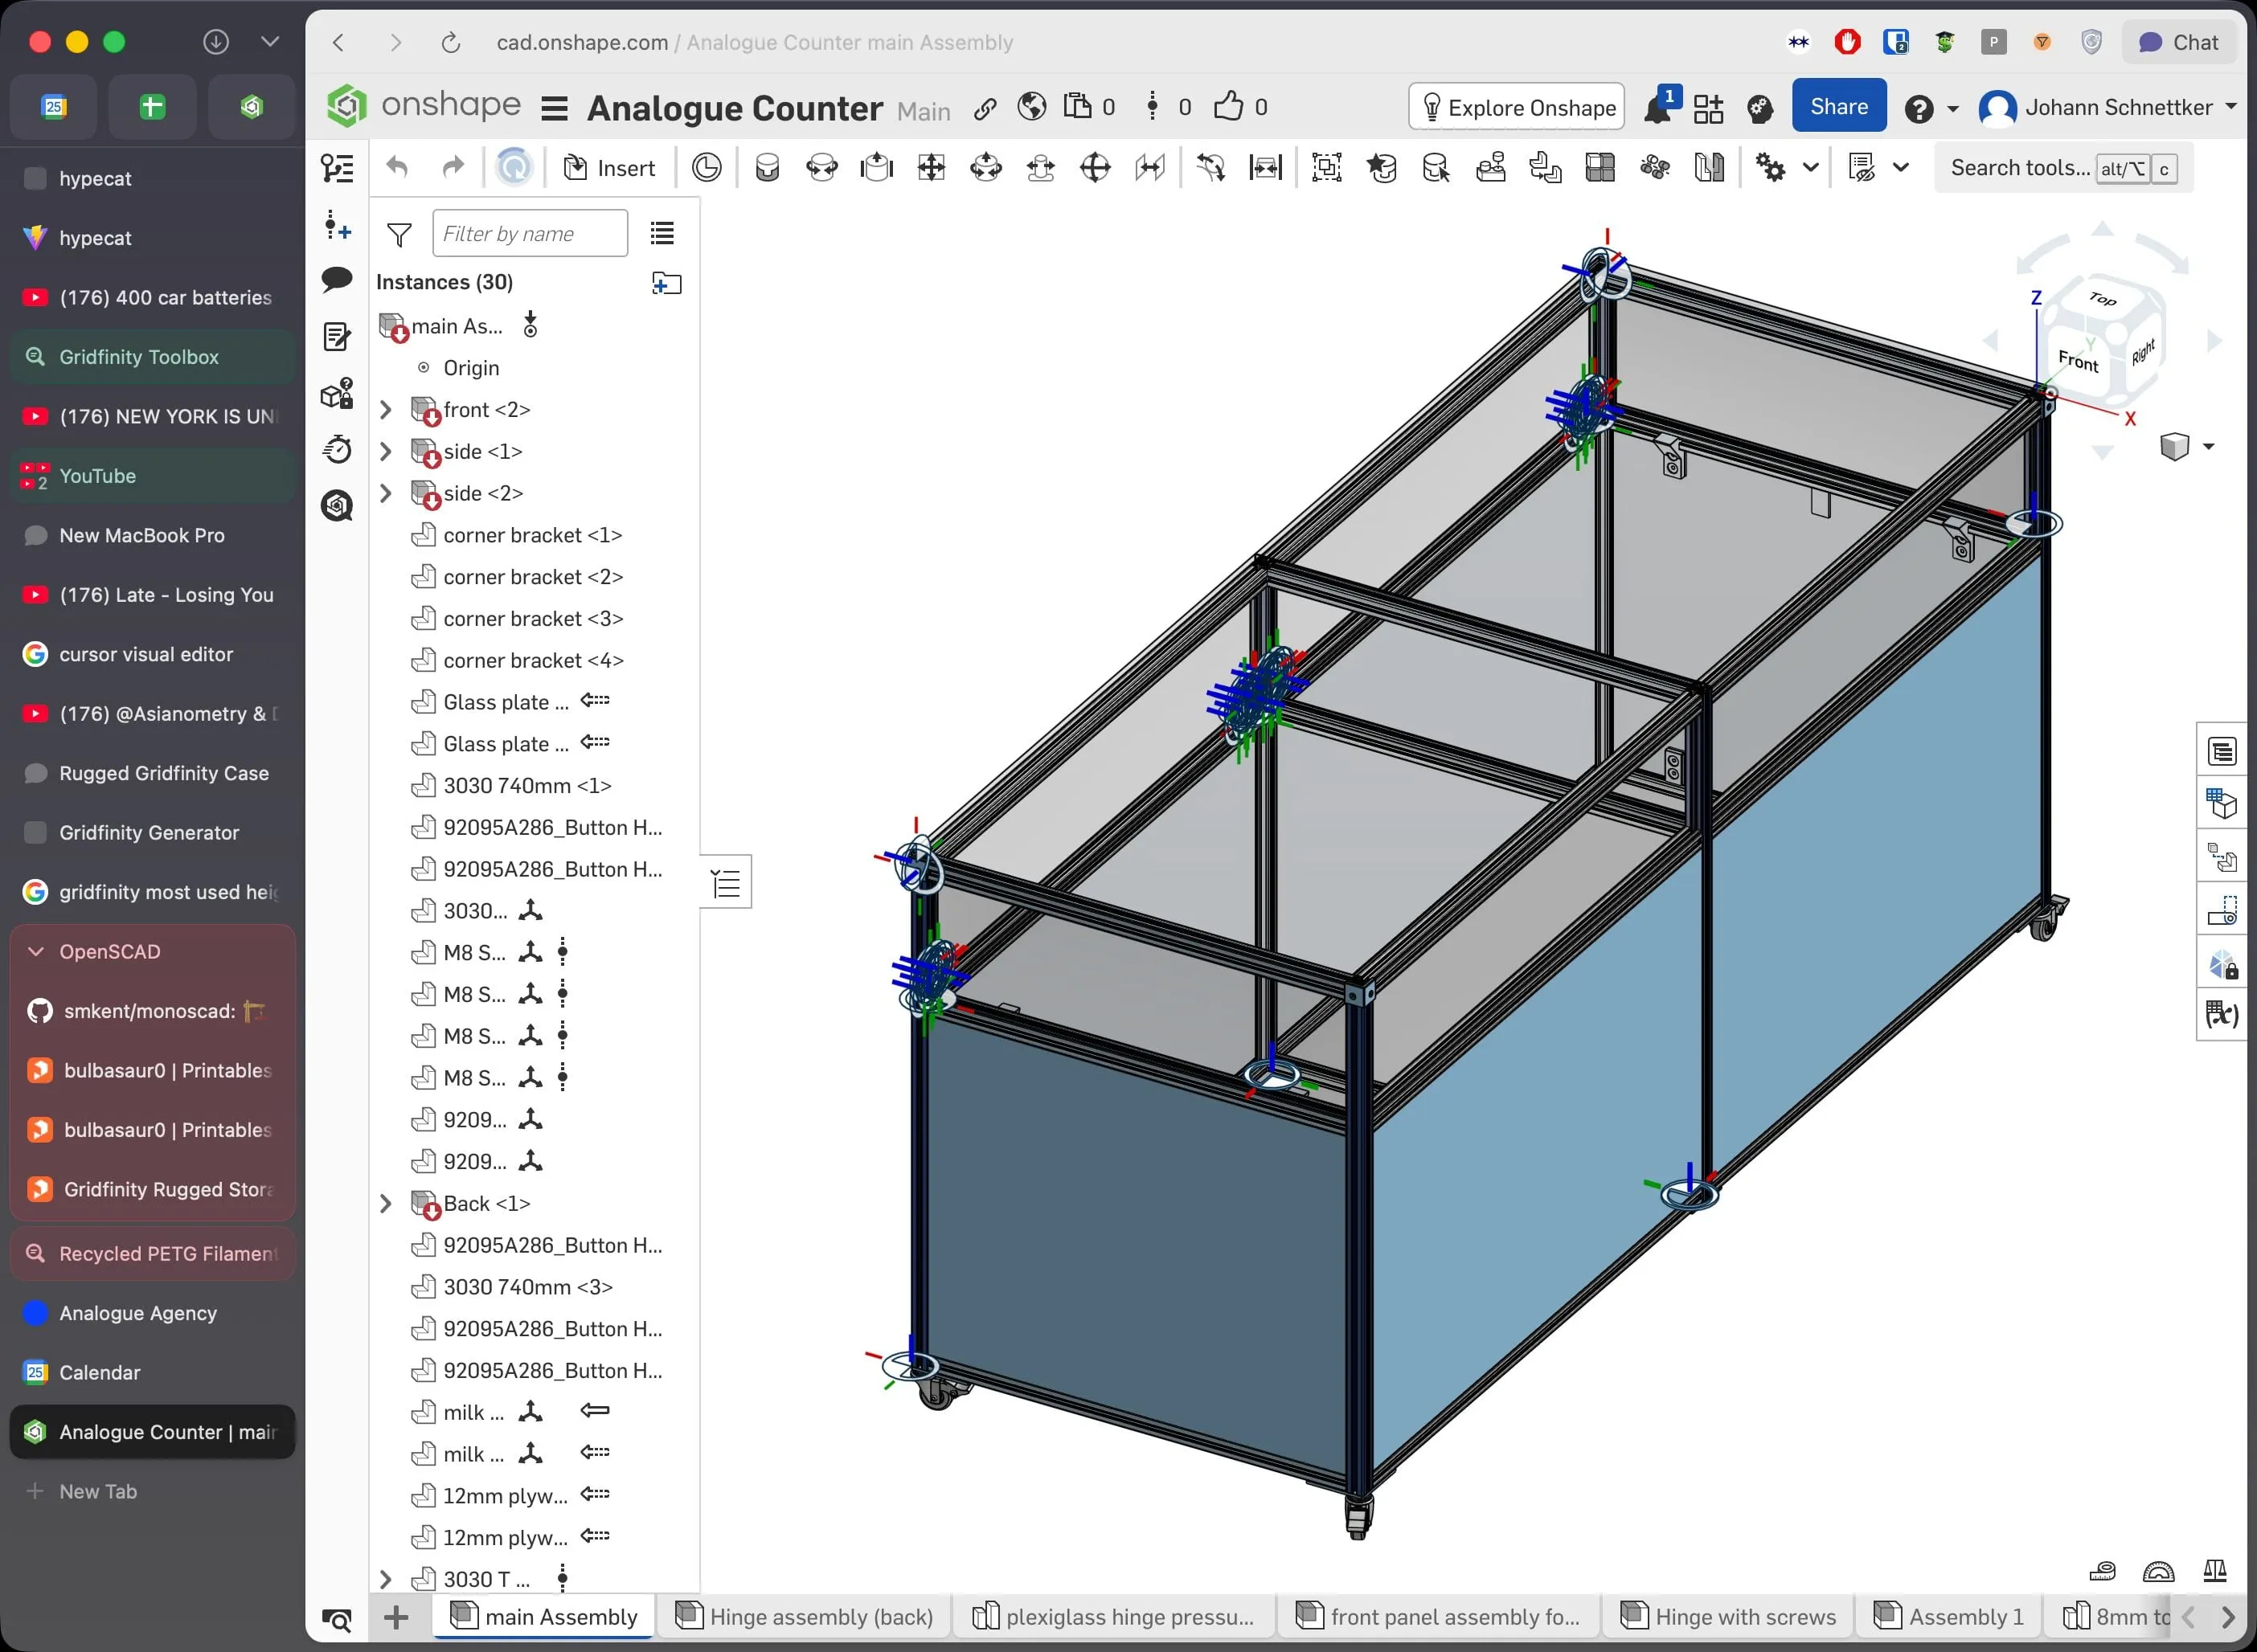Open Gridfinity Toolbox sidebar tab
The width and height of the screenshot is (2257, 1652).
(x=152, y=357)
